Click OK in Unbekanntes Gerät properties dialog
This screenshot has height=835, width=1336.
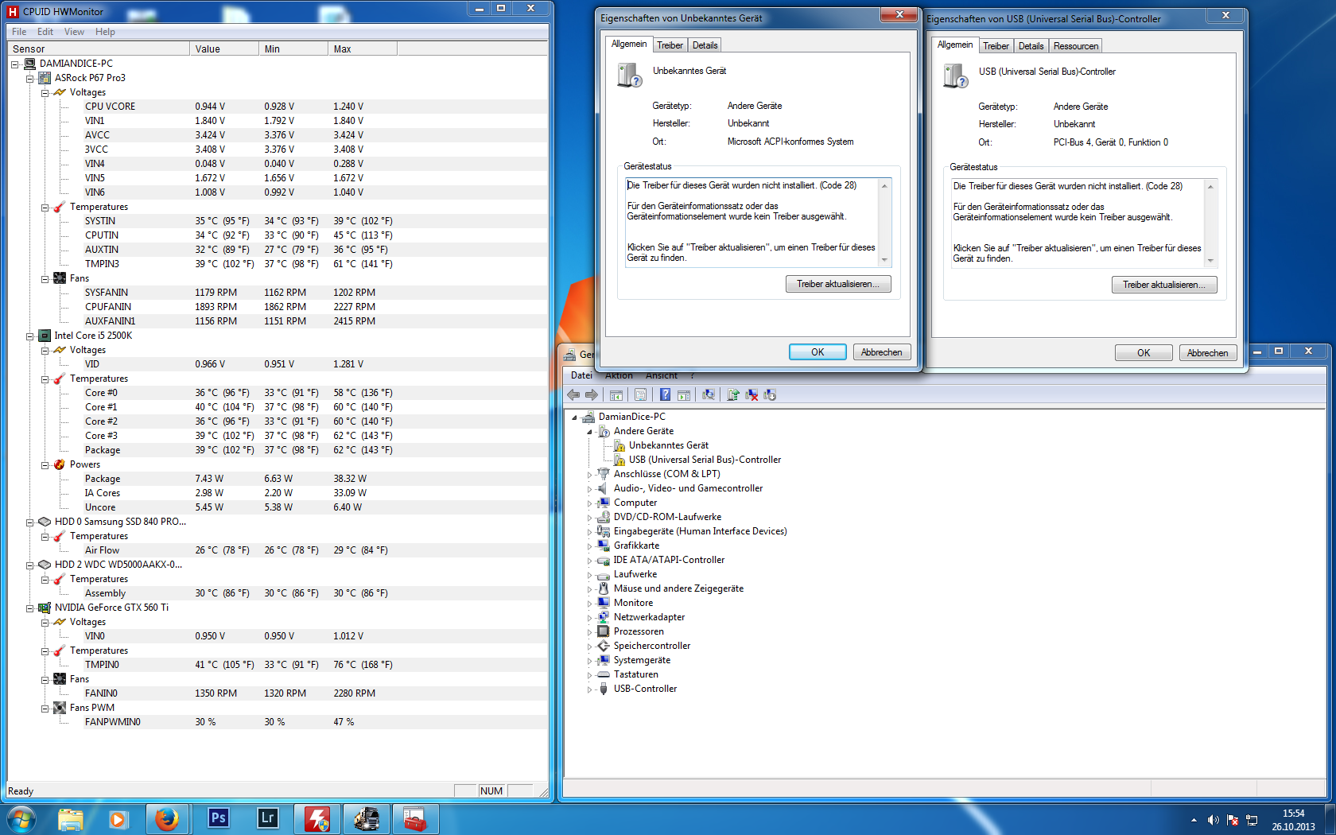818,352
